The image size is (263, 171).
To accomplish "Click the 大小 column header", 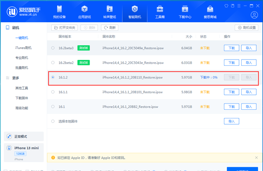I will 189,37.
